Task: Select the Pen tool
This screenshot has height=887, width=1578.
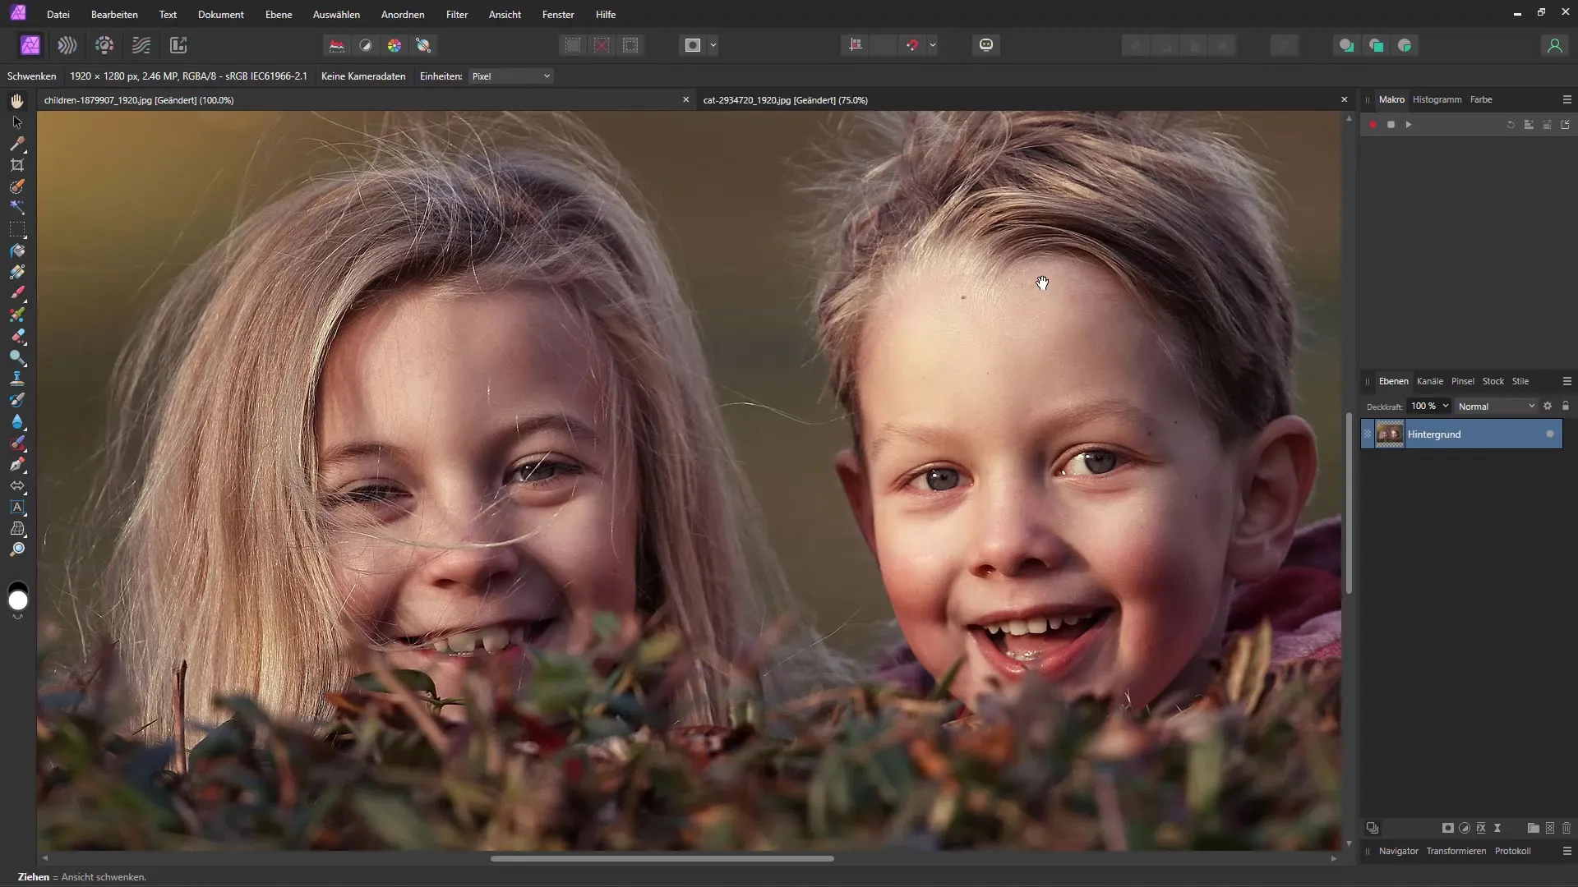Action: pyautogui.click(x=17, y=464)
